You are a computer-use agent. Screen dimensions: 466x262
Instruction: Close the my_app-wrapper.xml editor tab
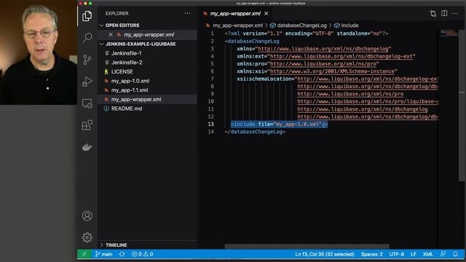266,13
